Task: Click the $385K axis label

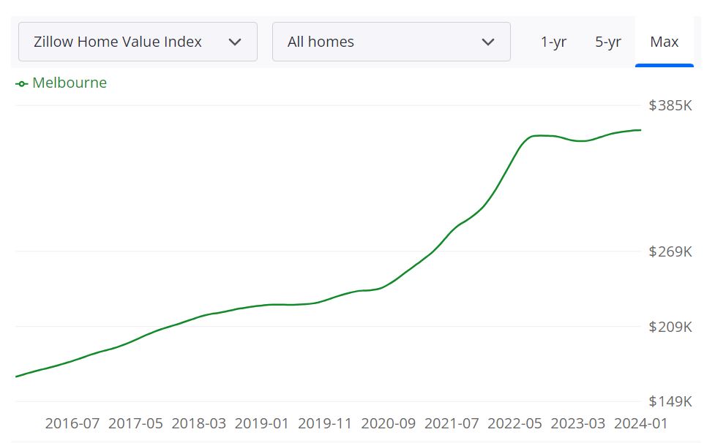Action: [x=670, y=105]
